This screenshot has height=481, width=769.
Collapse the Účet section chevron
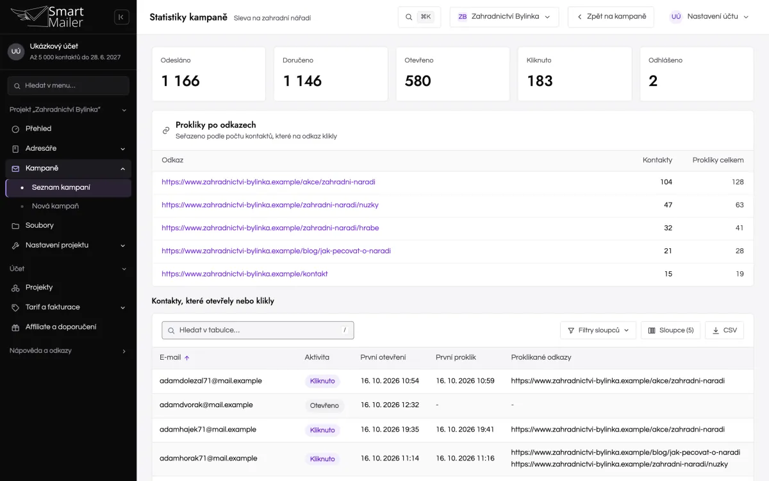point(124,269)
